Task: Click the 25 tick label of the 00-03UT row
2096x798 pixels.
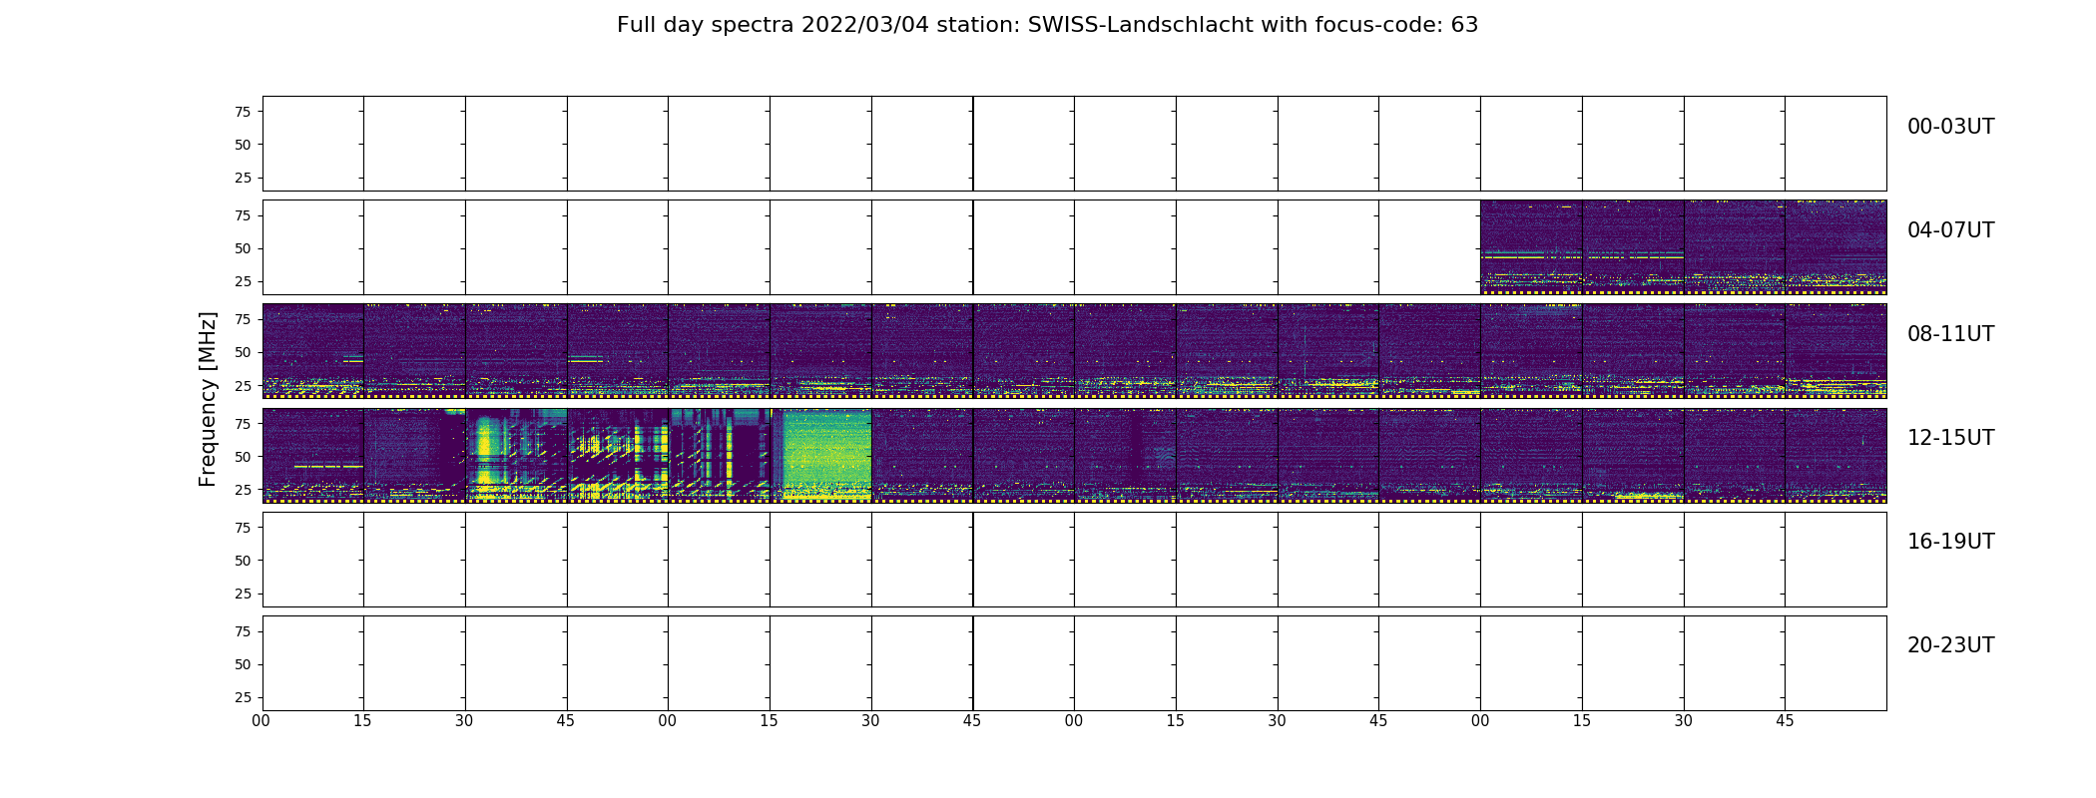Action: point(243,178)
